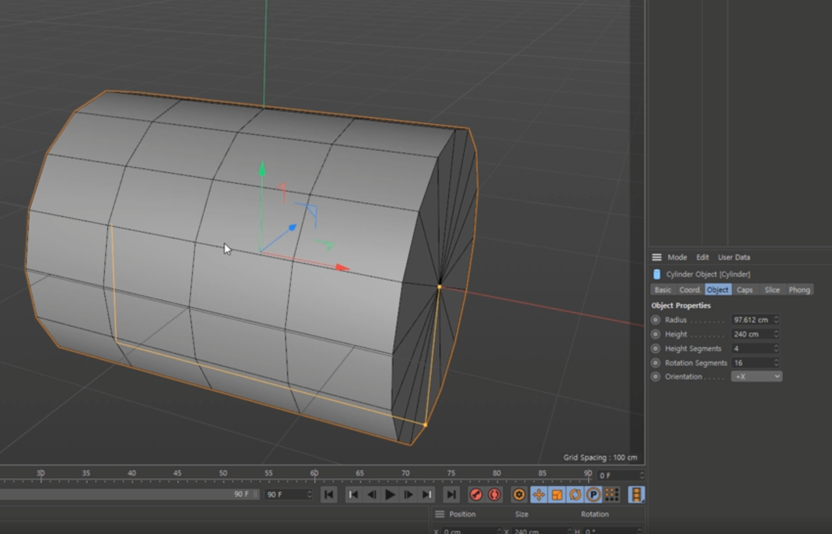
Task: Toggle keyframe circle for Orientation
Action: (656, 377)
